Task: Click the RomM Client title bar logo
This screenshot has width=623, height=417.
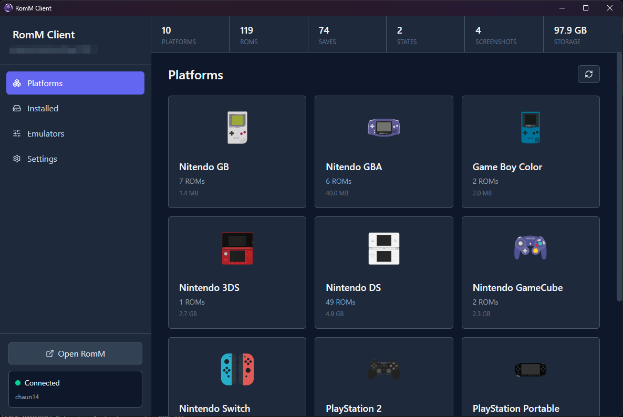Action: click(x=8, y=8)
